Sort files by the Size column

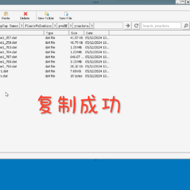tap(77, 33)
